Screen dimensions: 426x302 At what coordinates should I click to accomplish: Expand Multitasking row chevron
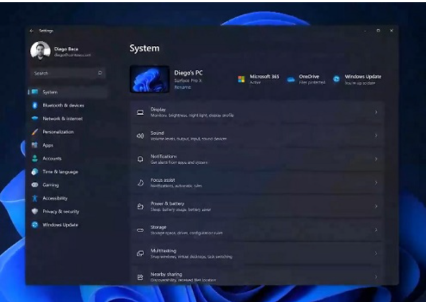[376, 253]
